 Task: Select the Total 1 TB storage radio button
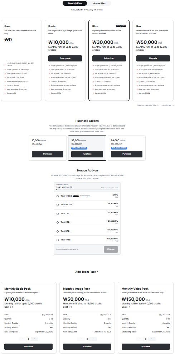58,213
